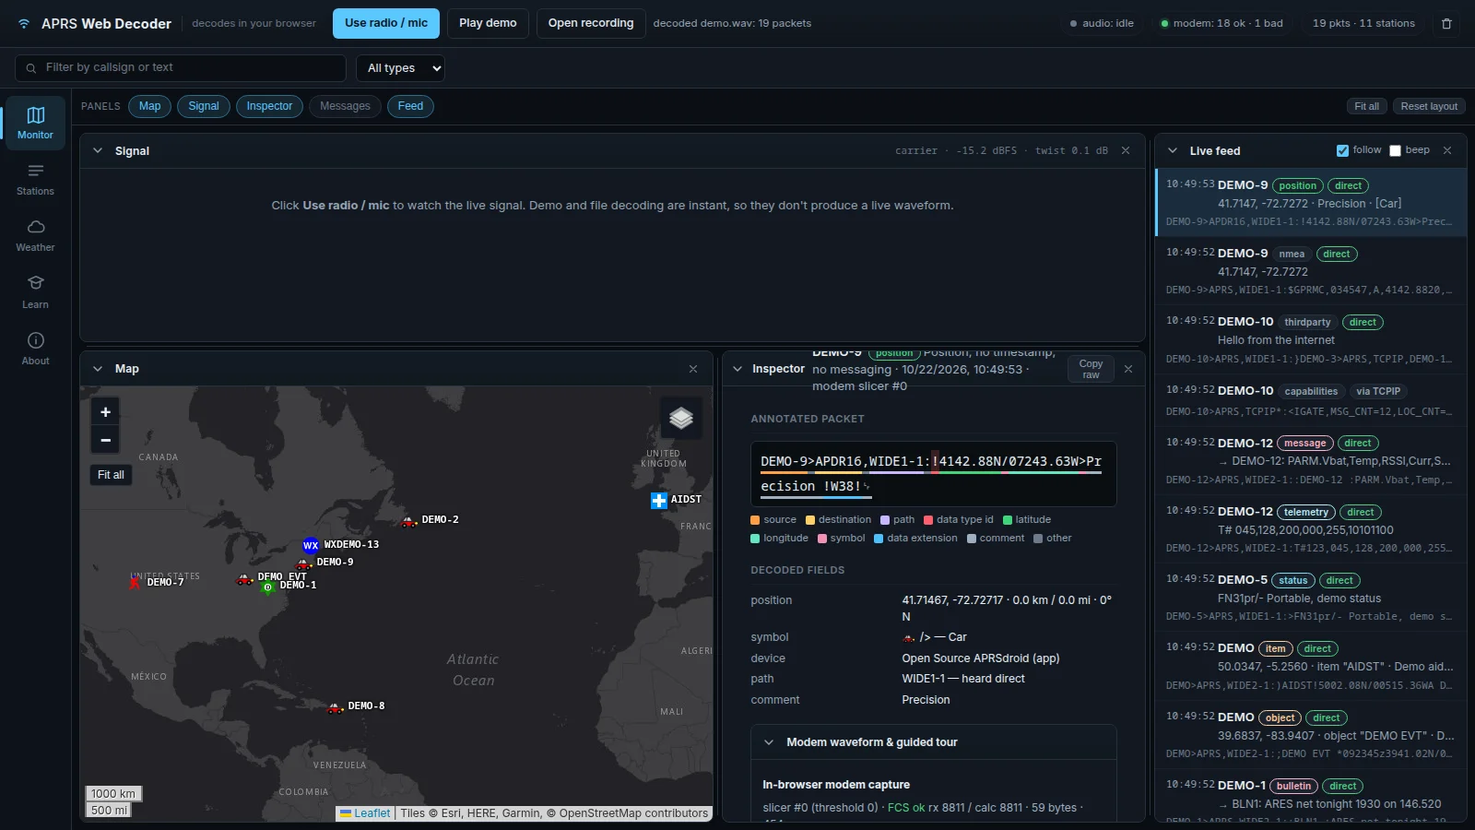Open the All types filter dropdown
Screen dimensions: 1475x830
point(400,68)
